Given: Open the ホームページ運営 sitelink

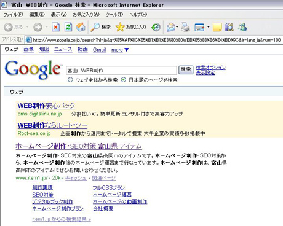Looking at the screenshot, I should click(x=112, y=195).
